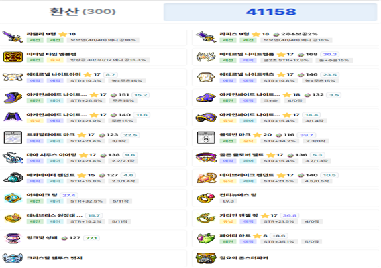
Task: Select the 핑크빛 성배 chalice icon
Action: (x=13, y=238)
